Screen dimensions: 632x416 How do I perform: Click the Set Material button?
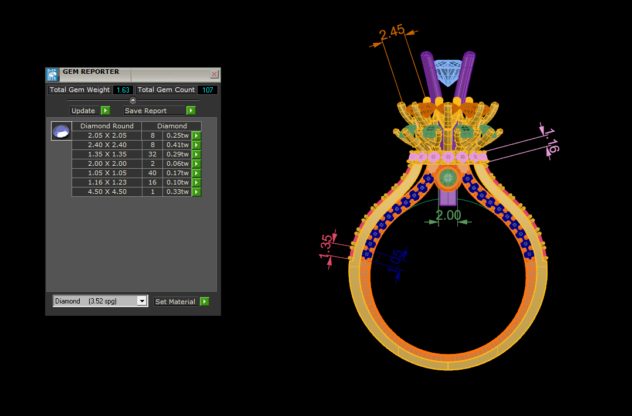coord(176,301)
